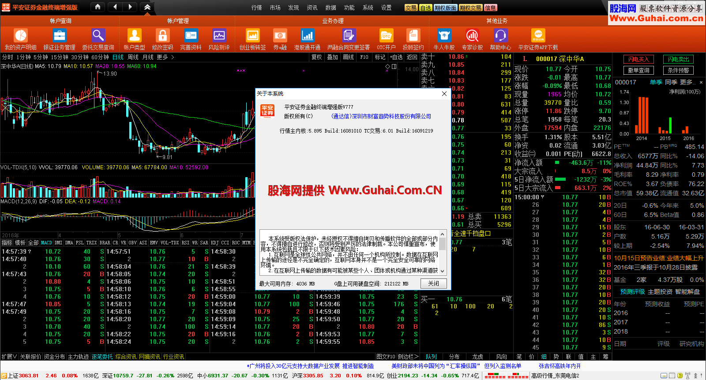The width and height of the screenshot is (706, 380).
Task: Select the KDJ indicator tab
Action: 214,243
